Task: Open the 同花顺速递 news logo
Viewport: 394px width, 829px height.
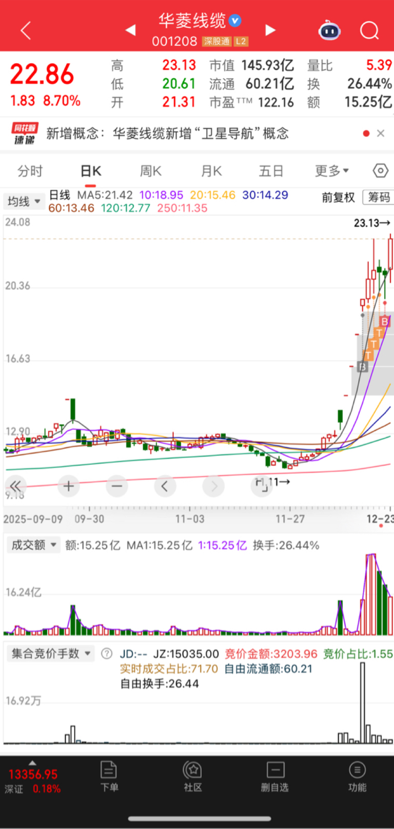Action: (x=25, y=134)
